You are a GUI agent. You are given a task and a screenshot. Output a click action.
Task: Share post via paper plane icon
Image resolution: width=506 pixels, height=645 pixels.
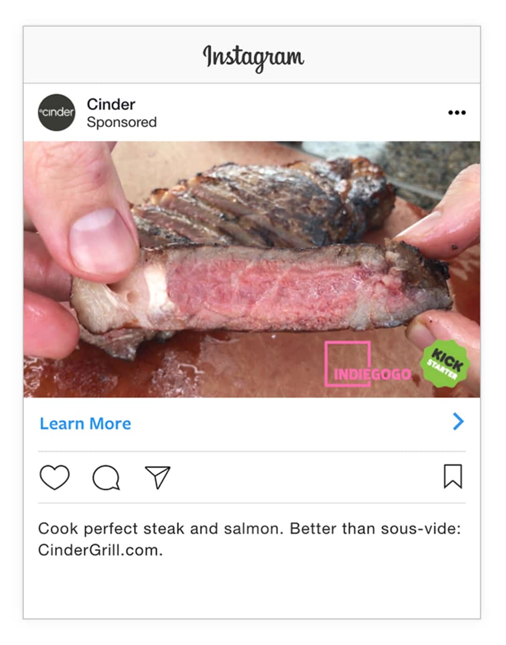157,477
